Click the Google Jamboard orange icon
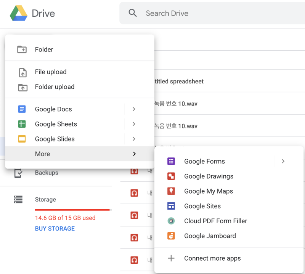 click(x=171, y=236)
